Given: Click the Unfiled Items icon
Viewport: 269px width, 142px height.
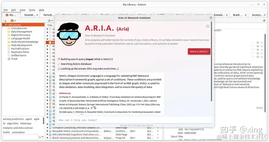Looking at the screenshot, I should pyautogui.click(x=9, y=55).
